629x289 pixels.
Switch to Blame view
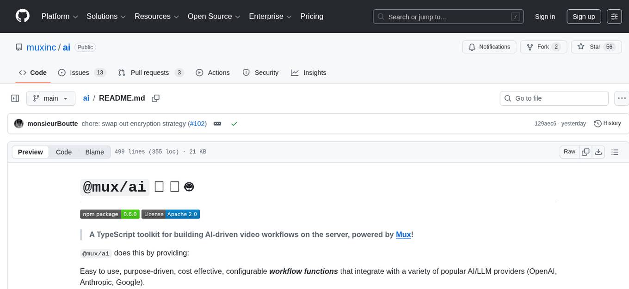coord(94,152)
